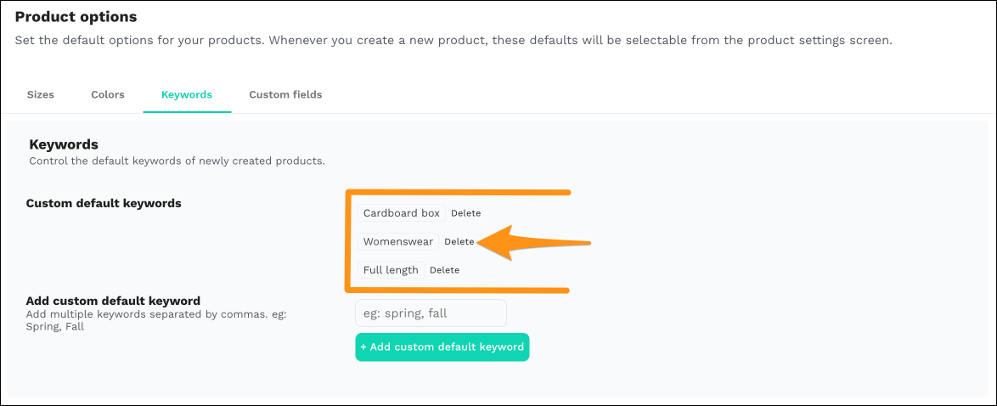Delete the Womenswear keyword

(x=459, y=242)
